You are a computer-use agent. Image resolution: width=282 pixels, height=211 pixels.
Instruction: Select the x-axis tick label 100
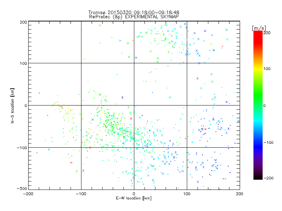coord(187,194)
